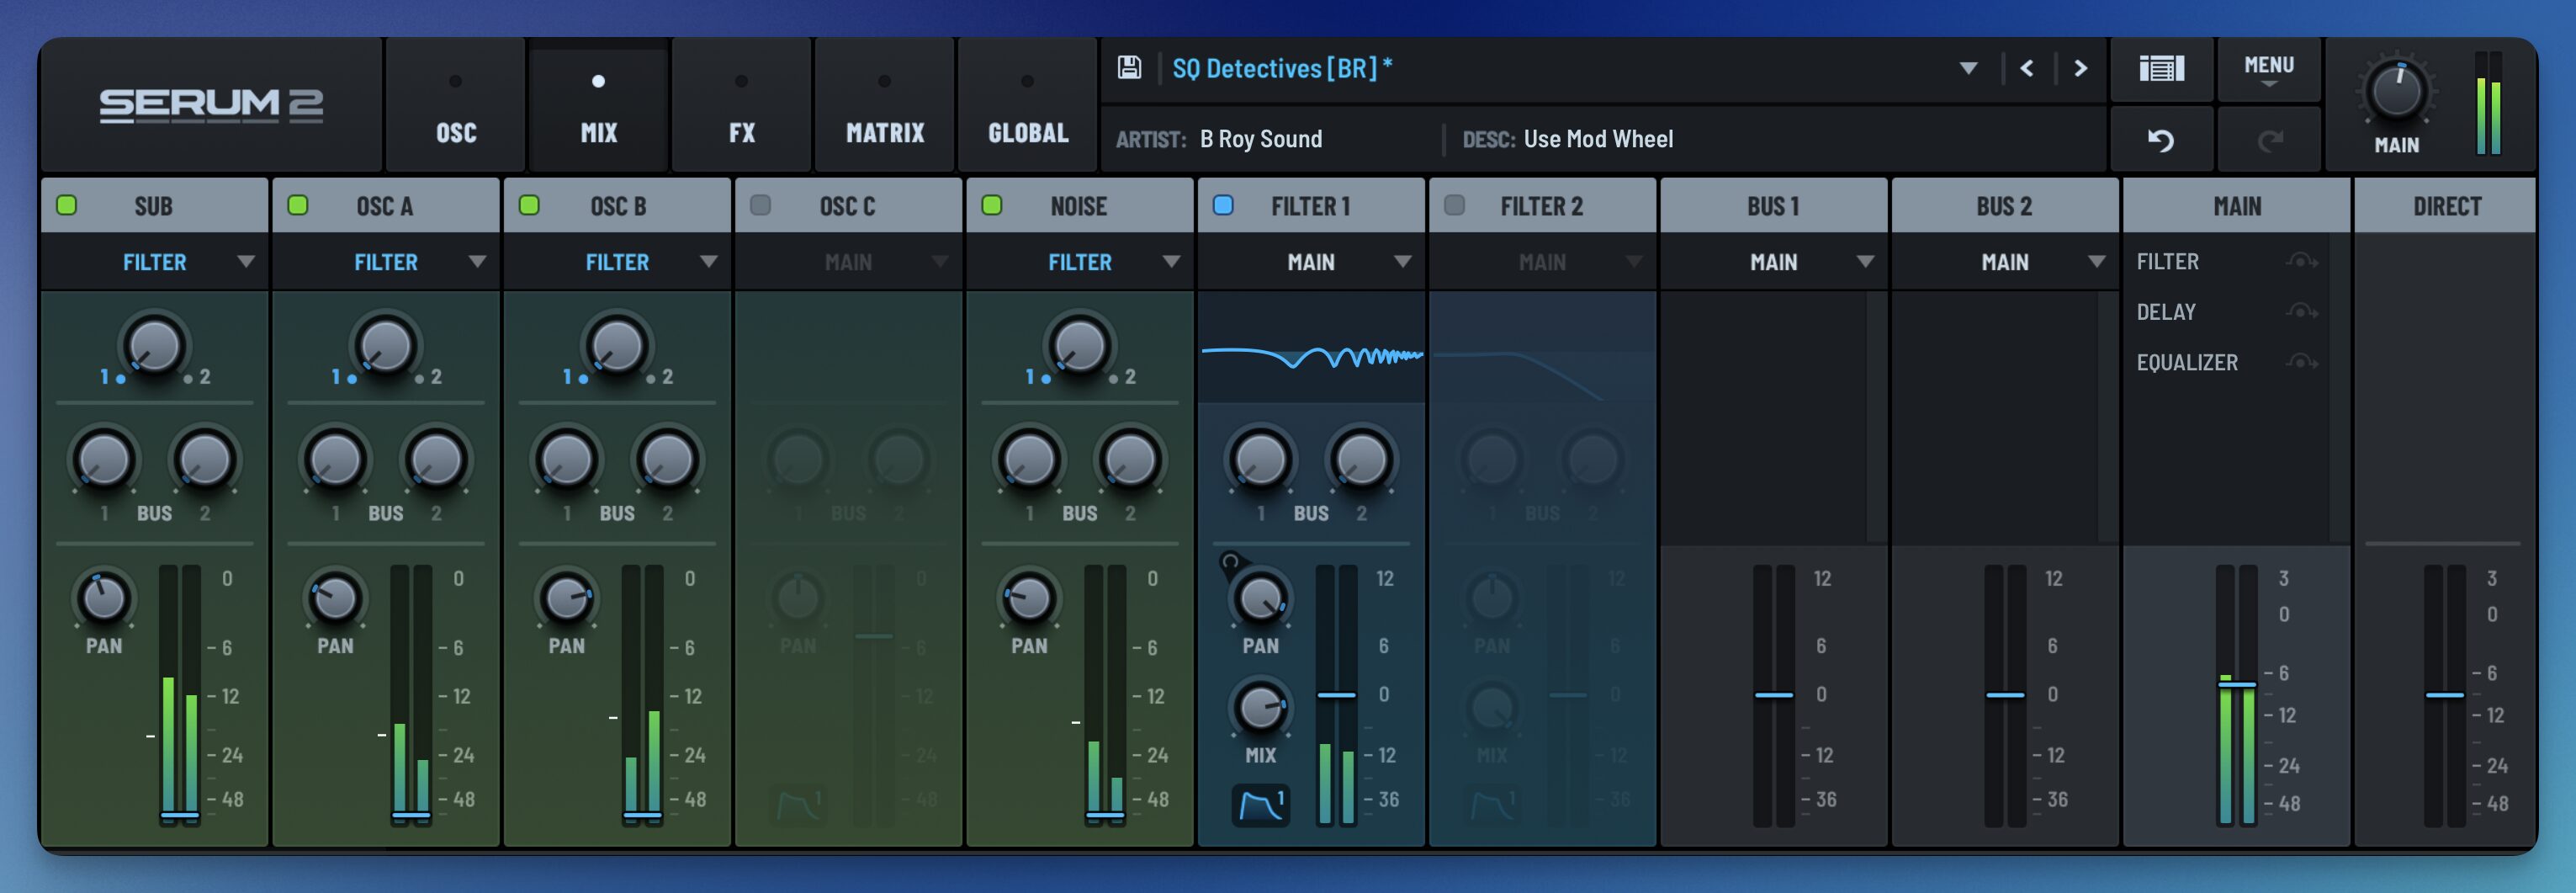
Task: Switch to the OSC tab
Action: tap(456, 106)
